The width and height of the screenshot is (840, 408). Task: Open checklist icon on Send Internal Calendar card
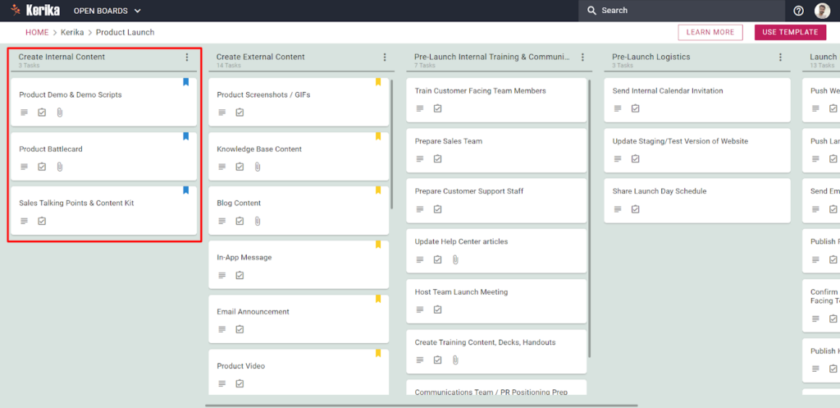tap(636, 108)
